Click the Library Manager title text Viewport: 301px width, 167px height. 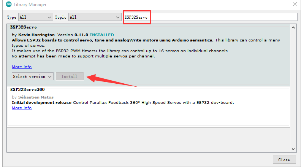point(30,5)
